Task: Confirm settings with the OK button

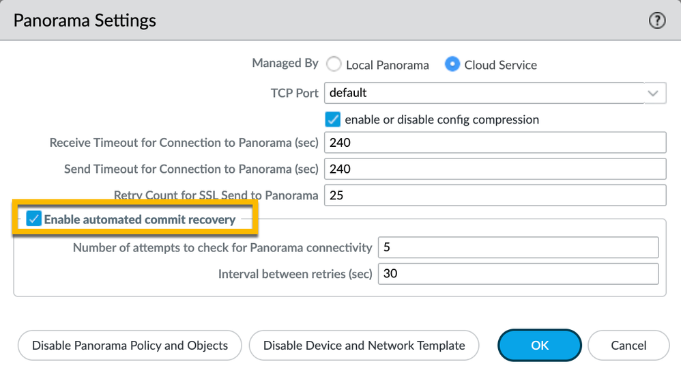Action: point(540,346)
